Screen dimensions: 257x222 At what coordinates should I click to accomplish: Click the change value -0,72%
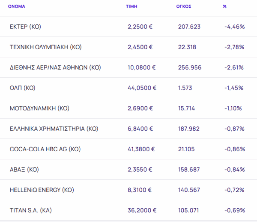(x=234, y=190)
